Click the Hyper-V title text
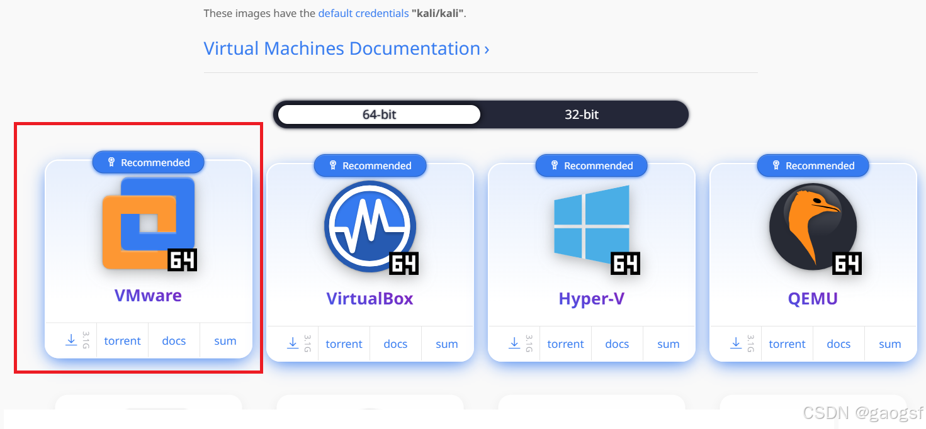This screenshot has height=429, width=926. tap(591, 298)
